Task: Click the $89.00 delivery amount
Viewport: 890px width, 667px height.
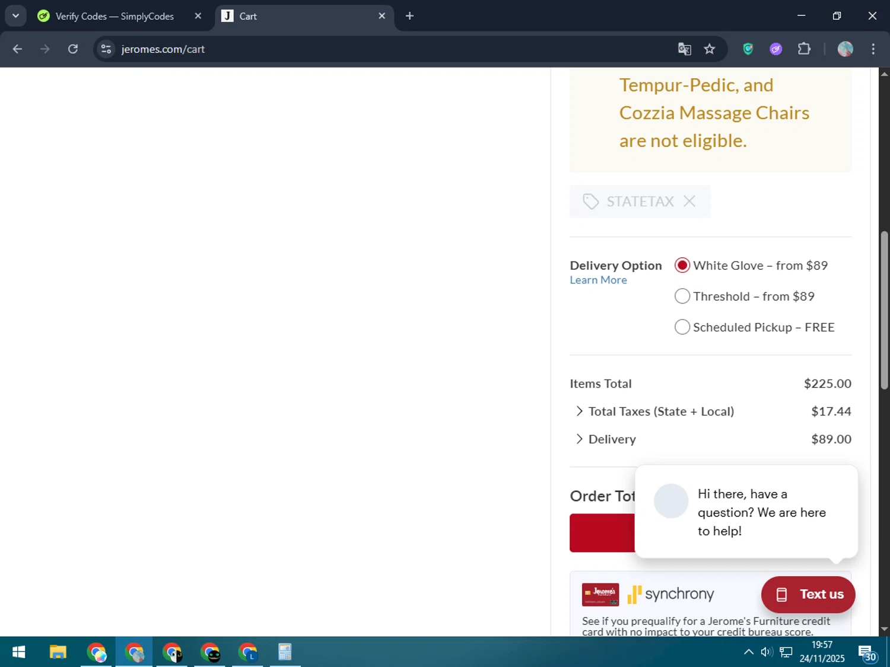Action: (831, 439)
